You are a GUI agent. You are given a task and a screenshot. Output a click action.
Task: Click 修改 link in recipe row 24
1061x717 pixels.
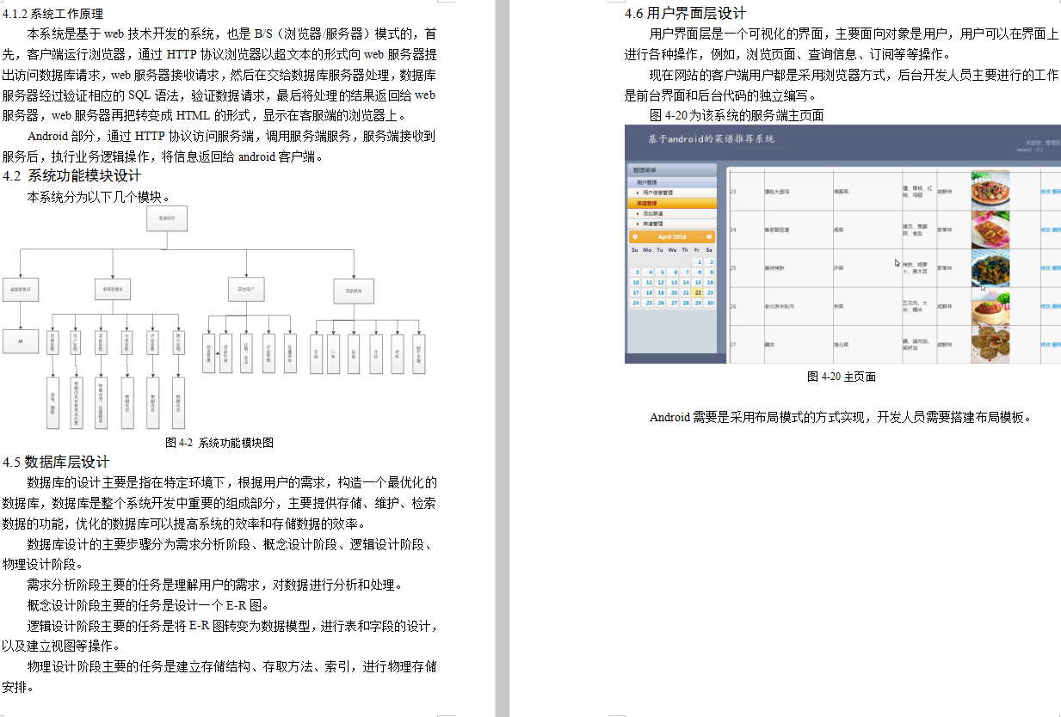click(1045, 230)
